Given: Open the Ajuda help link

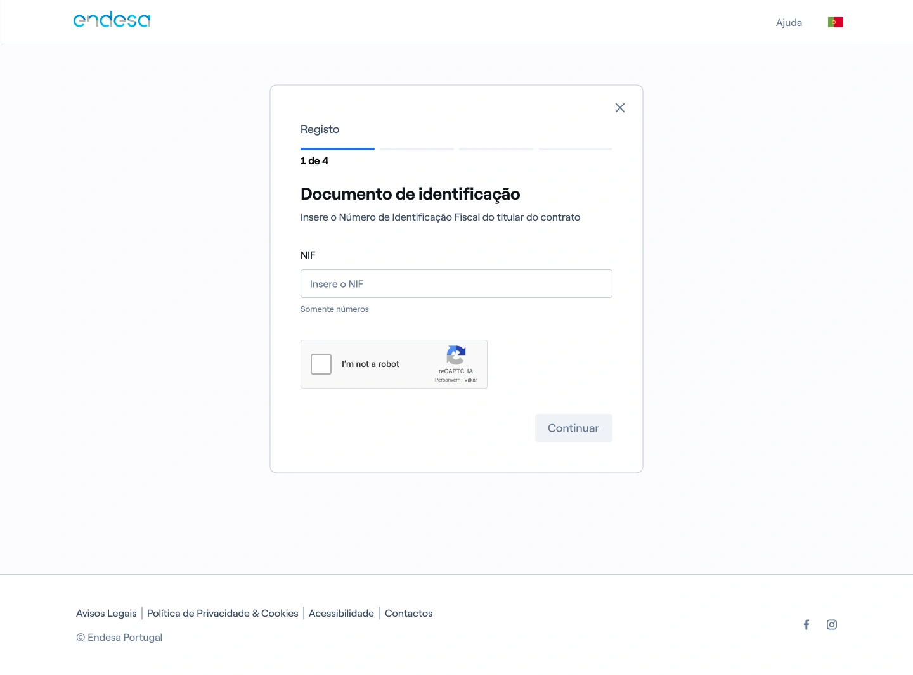Looking at the screenshot, I should (789, 23).
